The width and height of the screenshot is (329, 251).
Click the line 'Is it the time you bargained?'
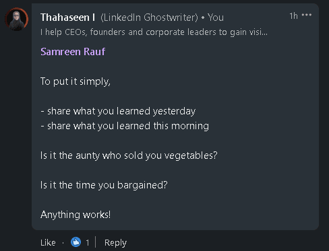[x=104, y=185]
